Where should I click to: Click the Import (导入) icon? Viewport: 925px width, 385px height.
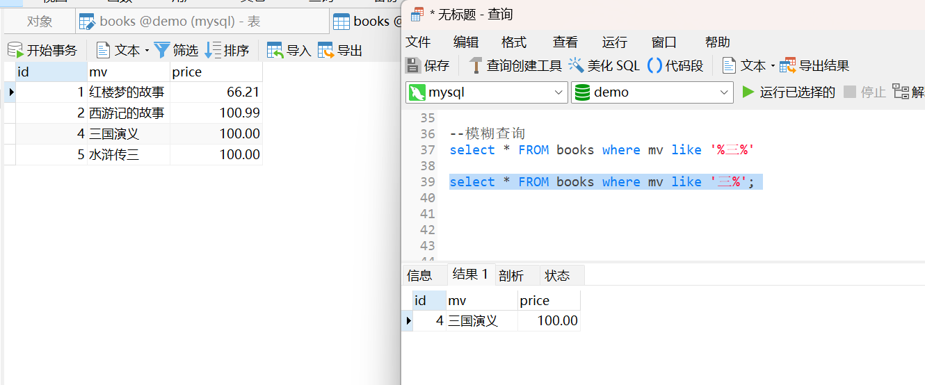coord(275,50)
